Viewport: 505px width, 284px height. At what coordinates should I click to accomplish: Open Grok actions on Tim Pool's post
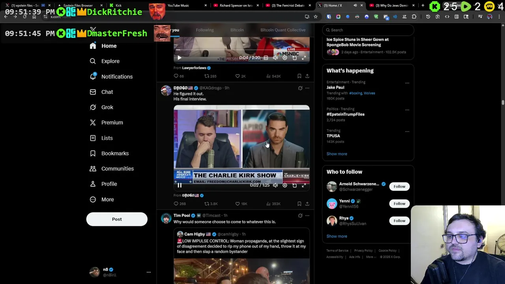pyautogui.click(x=300, y=215)
